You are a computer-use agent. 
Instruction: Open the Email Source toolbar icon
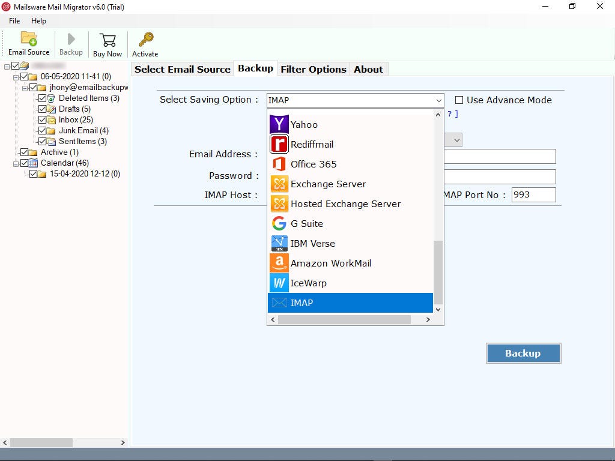coord(29,39)
